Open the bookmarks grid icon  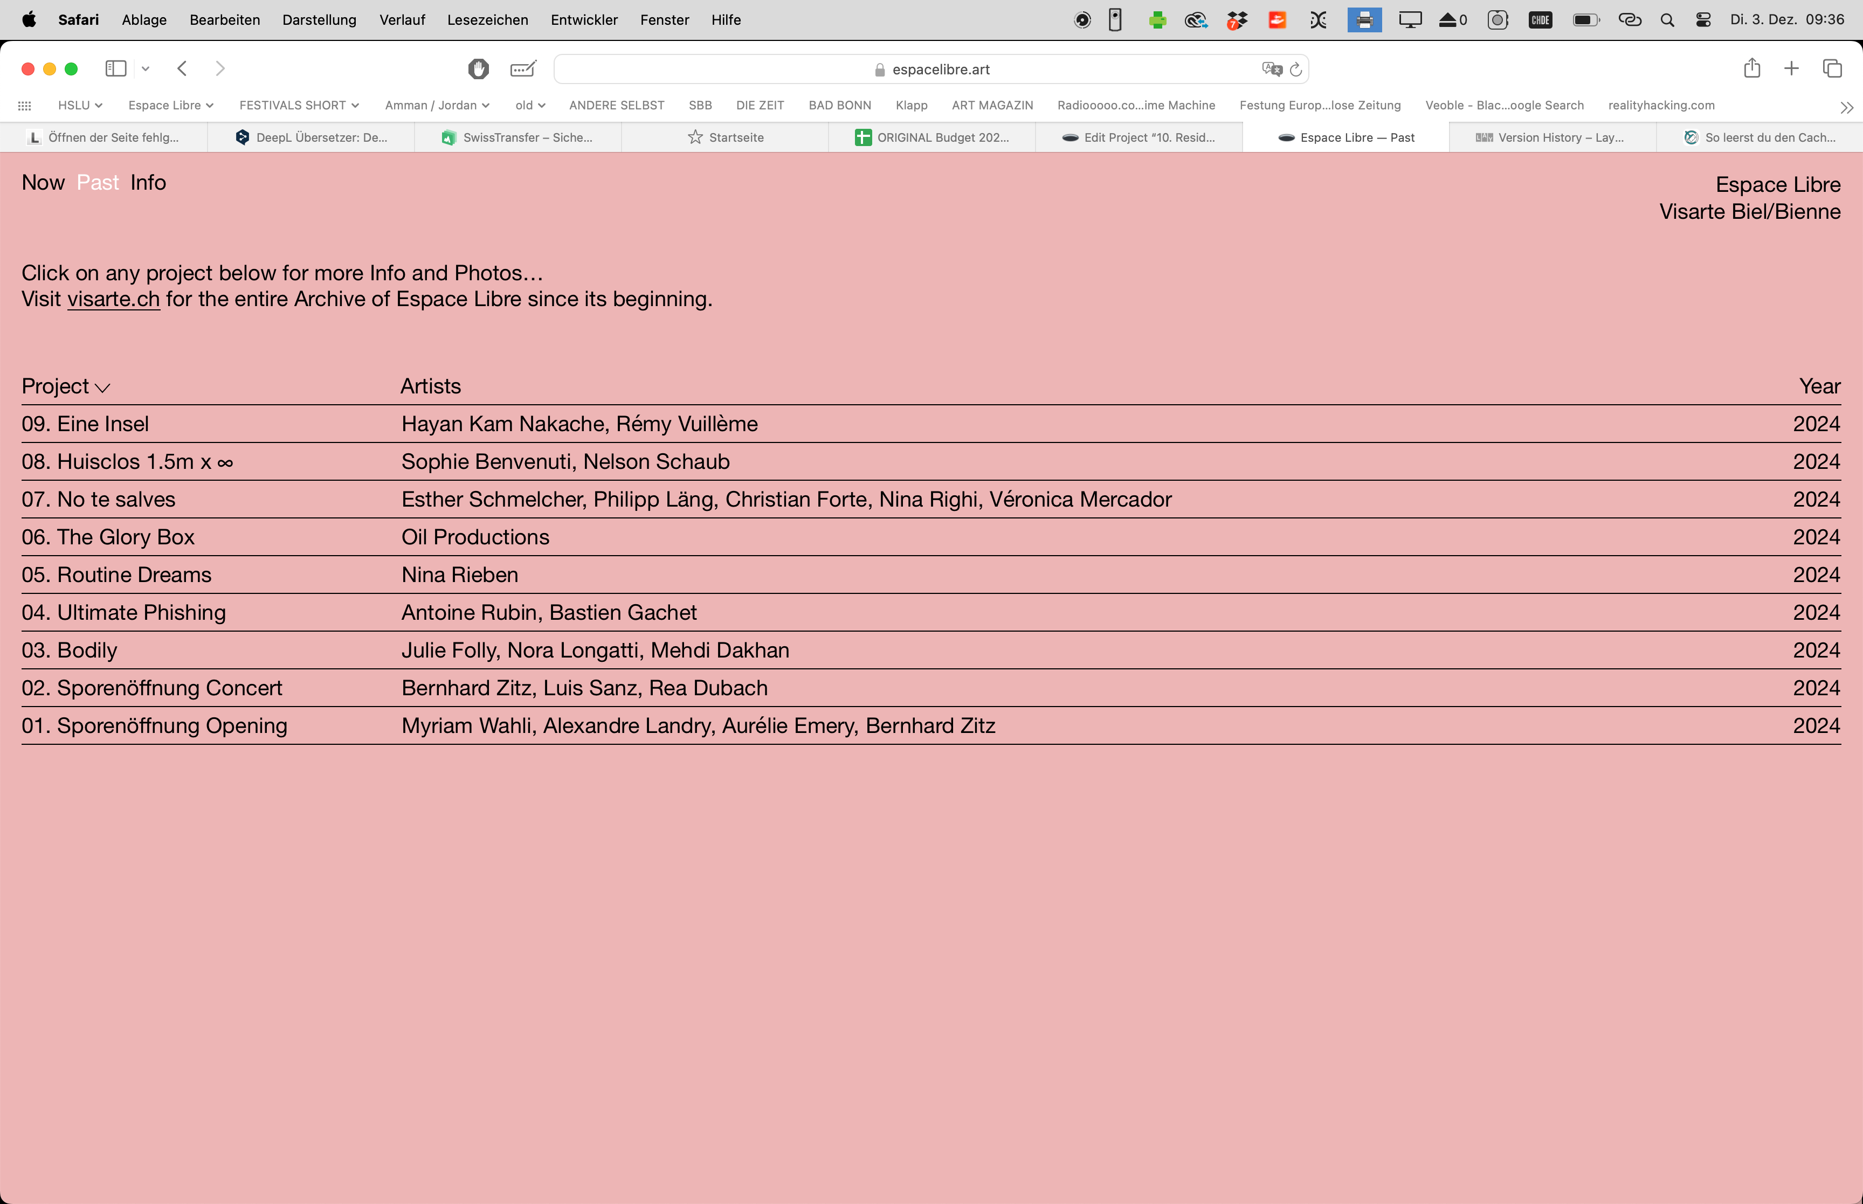tap(25, 106)
